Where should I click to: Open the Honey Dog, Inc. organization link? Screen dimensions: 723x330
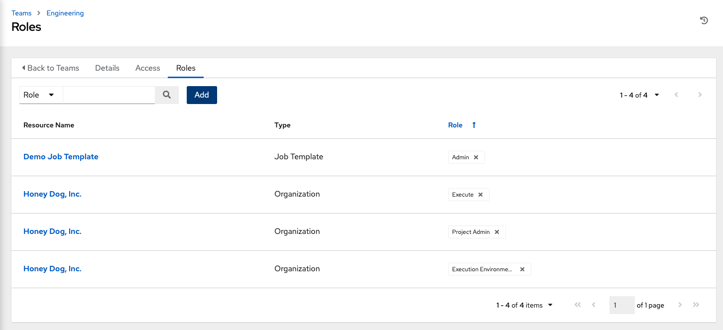(x=52, y=194)
